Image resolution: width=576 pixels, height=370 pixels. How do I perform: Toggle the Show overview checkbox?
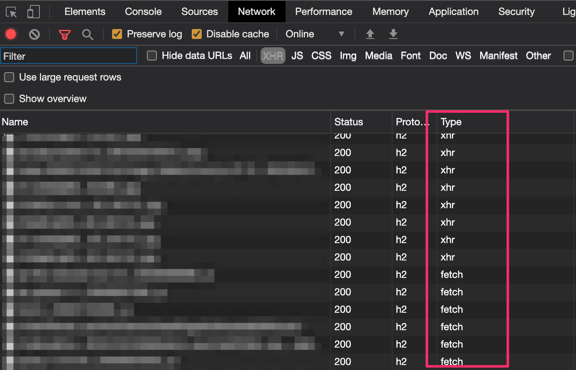click(9, 99)
